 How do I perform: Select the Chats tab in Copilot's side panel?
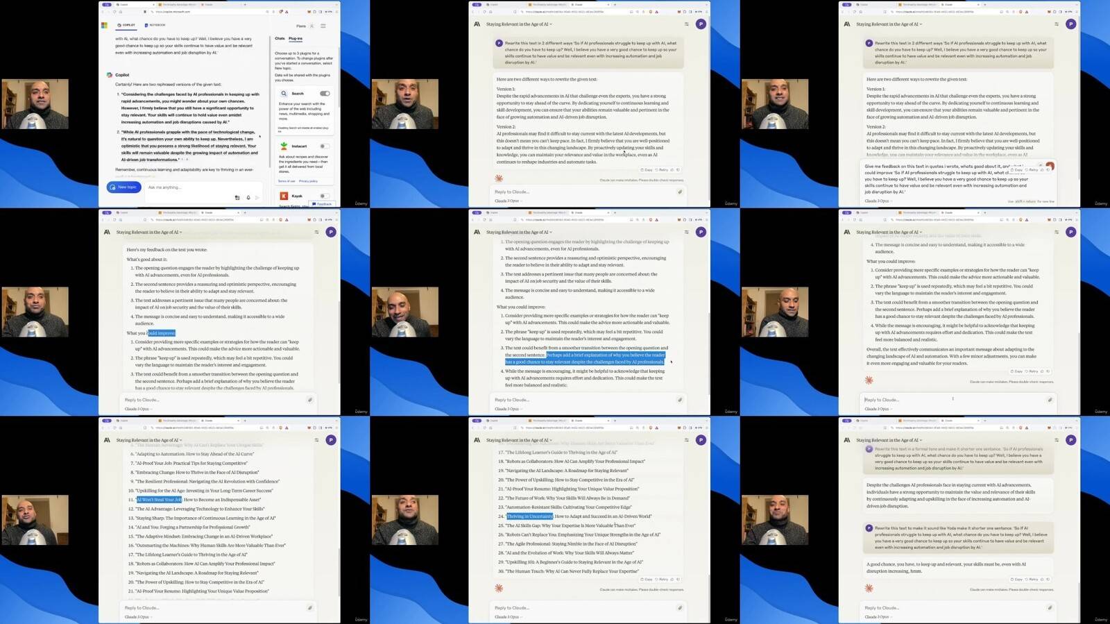click(280, 39)
